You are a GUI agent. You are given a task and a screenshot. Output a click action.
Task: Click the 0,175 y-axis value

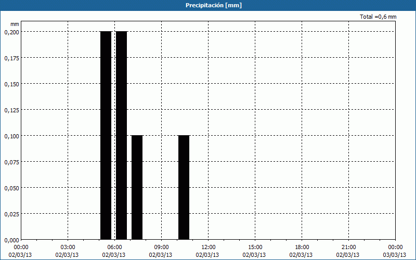pyautogui.click(x=12, y=58)
